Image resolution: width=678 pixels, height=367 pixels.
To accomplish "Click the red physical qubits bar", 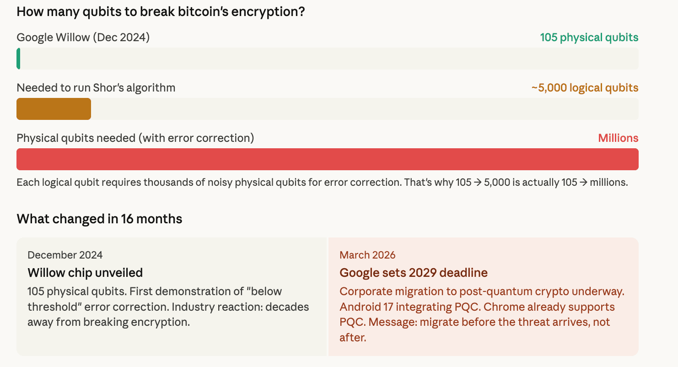I will pos(327,159).
